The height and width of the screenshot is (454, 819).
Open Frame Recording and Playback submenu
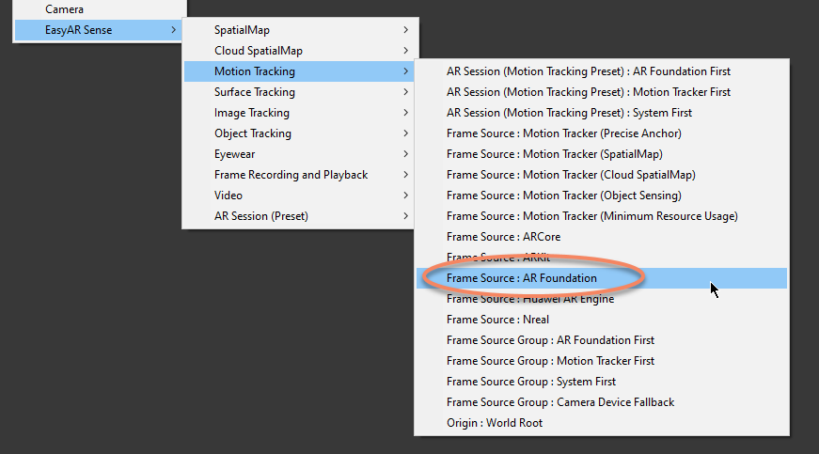(300, 175)
